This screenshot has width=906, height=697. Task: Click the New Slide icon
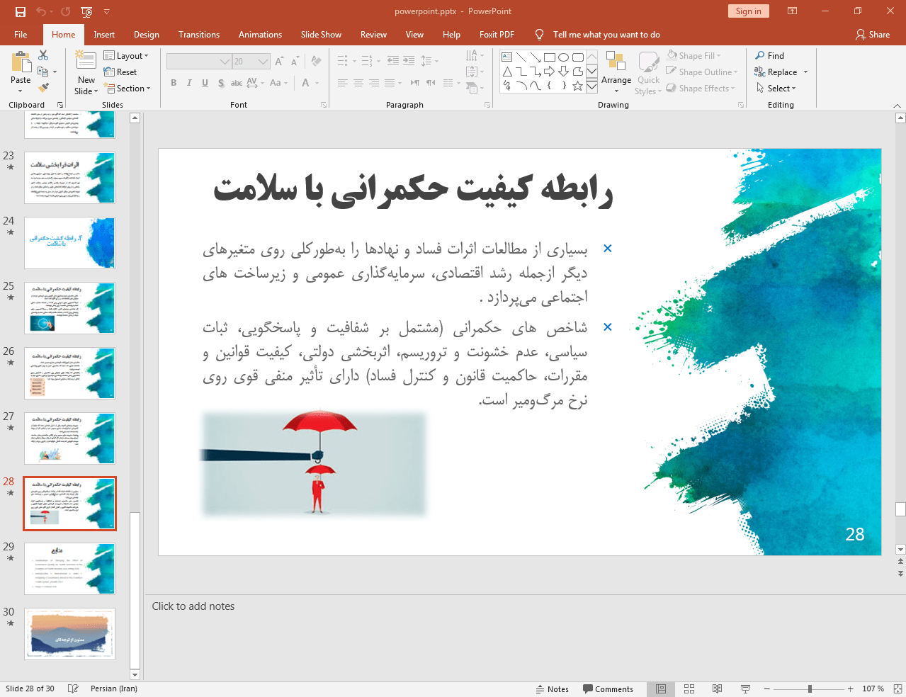[86, 61]
